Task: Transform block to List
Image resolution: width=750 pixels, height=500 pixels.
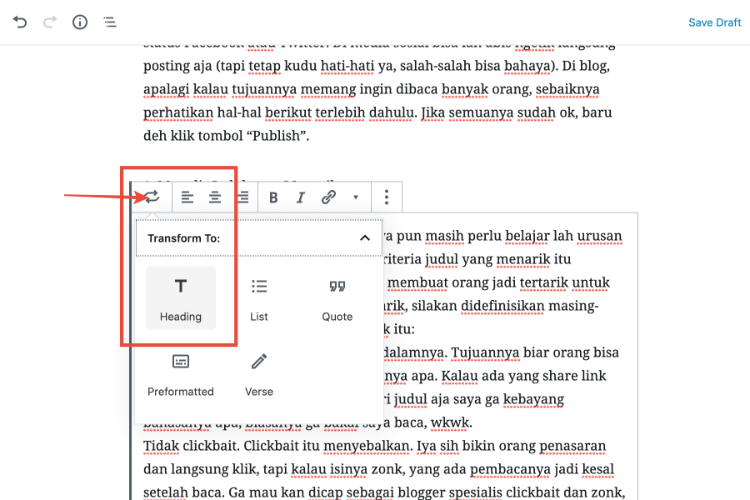Action: (259, 298)
